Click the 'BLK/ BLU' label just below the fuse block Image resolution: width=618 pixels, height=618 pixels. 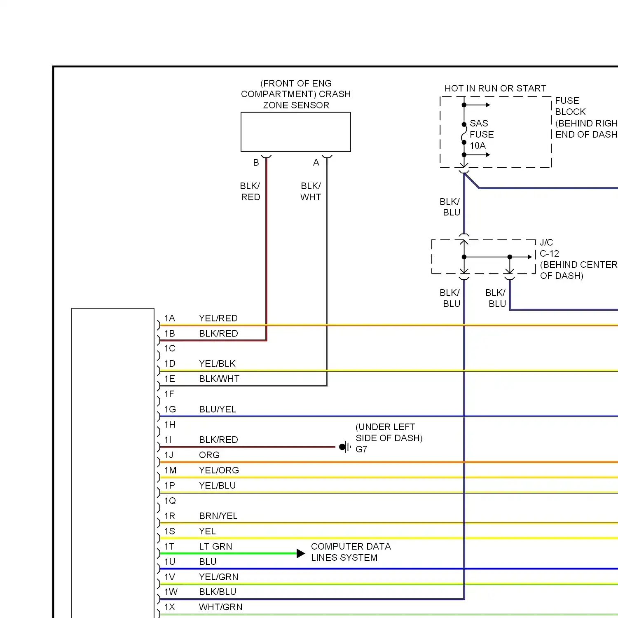click(x=450, y=207)
